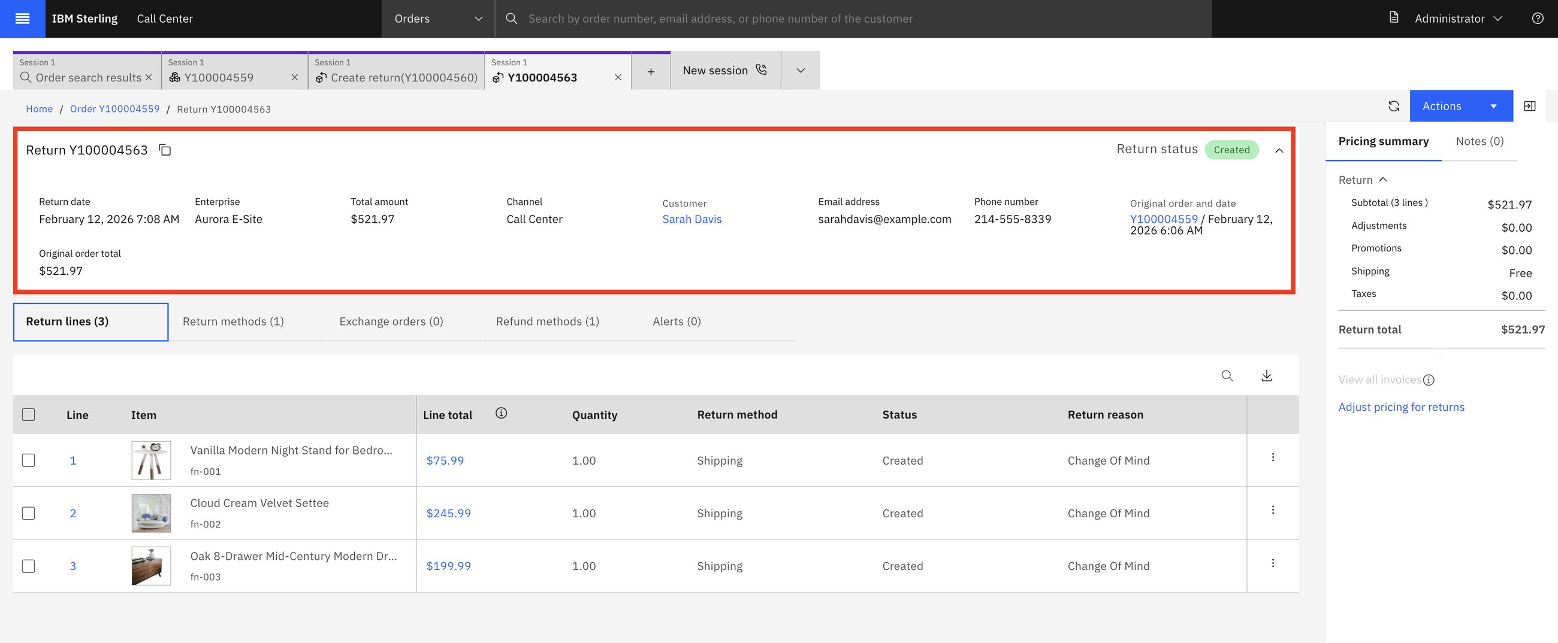Click the phone icon in New session

point(762,69)
